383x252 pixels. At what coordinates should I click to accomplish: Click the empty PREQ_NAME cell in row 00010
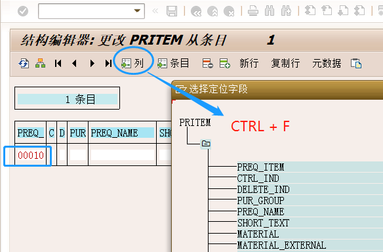click(x=123, y=155)
